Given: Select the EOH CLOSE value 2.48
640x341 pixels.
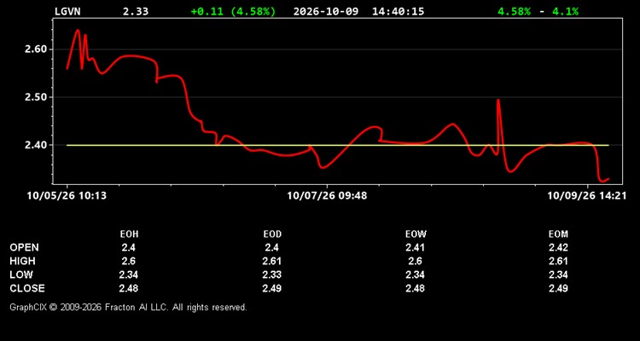Looking at the screenshot, I should tap(129, 288).
